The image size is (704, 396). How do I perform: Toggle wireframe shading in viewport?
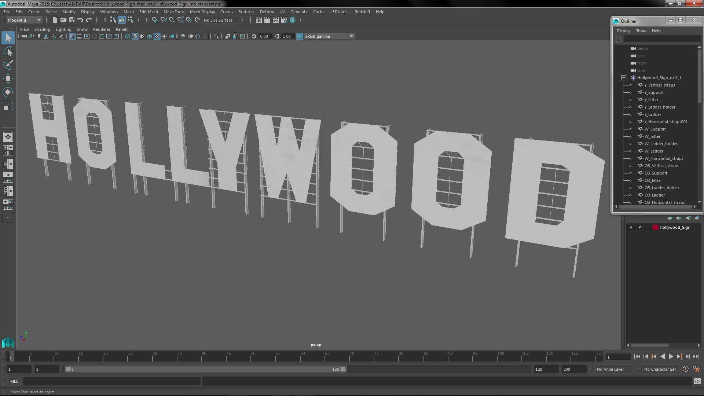(127, 36)
